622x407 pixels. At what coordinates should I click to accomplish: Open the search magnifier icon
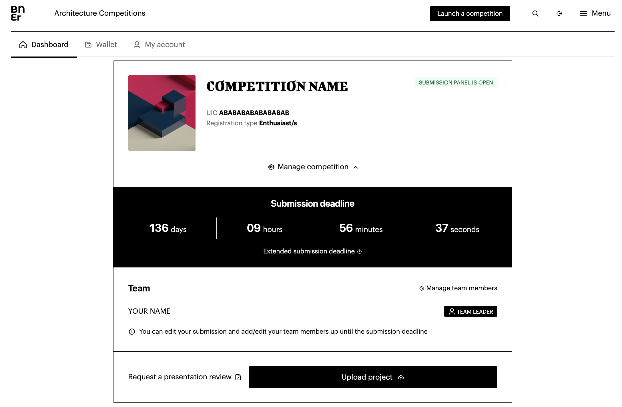point(535,13)
